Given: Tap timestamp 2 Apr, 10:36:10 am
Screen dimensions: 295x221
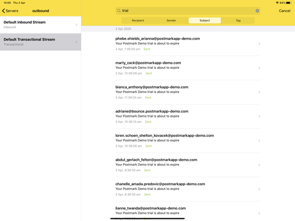Looking at the screenshot, I should click(128, 122).
